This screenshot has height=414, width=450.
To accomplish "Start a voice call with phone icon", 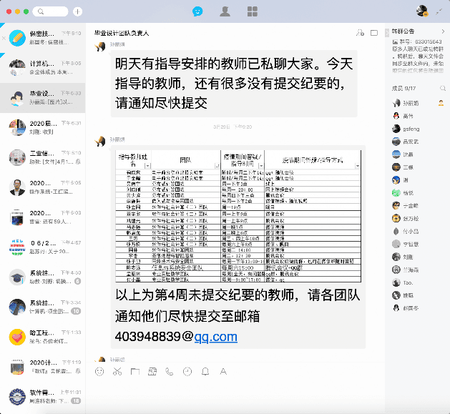I will (170, 372).
